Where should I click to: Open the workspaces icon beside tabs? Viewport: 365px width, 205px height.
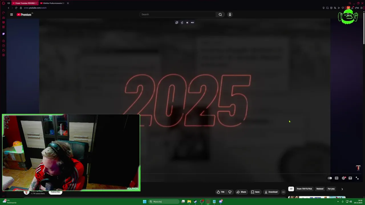click(x=9, y=3)
